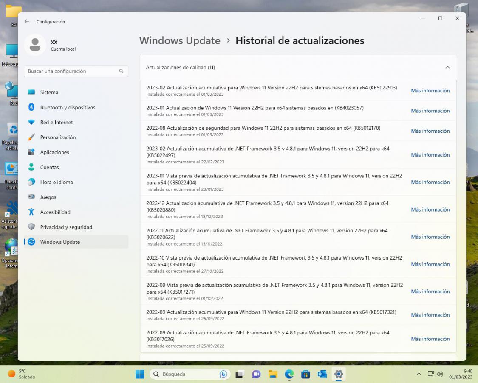Click Windows Update breadcrumb link
478x383 pixels.
tap(180, 40)
